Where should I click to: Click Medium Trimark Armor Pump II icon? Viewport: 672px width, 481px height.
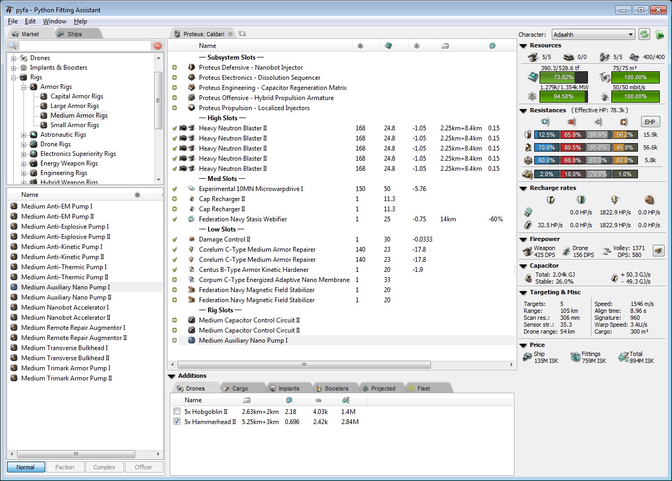point(14,378)
